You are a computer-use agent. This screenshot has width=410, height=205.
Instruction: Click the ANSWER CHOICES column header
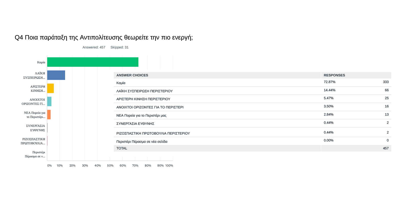point(132,75)
